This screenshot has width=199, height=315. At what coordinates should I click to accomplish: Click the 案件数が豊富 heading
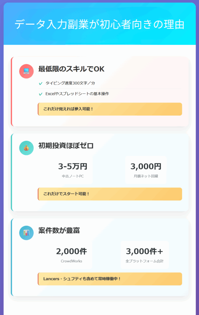59,230
